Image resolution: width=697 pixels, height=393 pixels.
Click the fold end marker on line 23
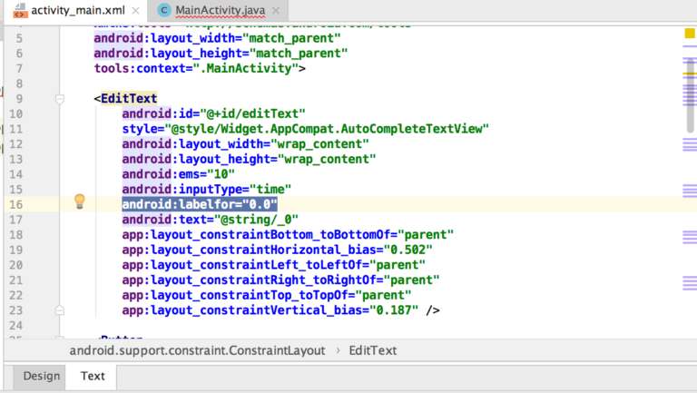pos(60,310)
